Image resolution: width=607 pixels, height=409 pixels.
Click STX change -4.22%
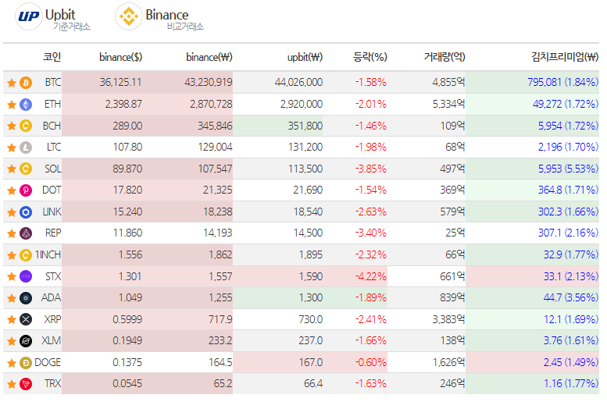(x=371, y=276)
